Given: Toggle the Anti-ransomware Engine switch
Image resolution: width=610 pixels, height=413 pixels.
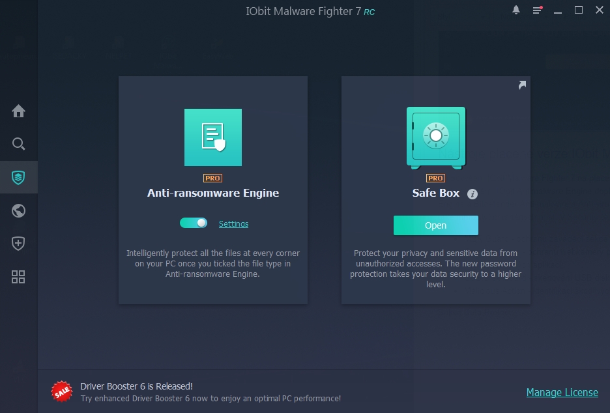Looking at the screenshot, I should coord(194,223).
